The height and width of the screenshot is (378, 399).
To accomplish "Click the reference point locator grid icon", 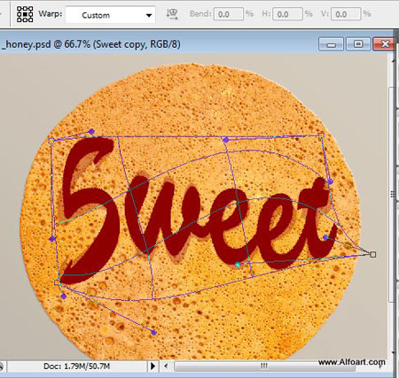I will click(x=25, y=14).
